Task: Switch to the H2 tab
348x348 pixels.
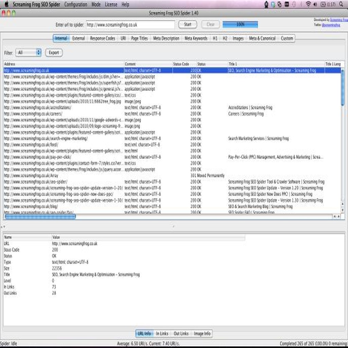Action: (x=225, y=38)
